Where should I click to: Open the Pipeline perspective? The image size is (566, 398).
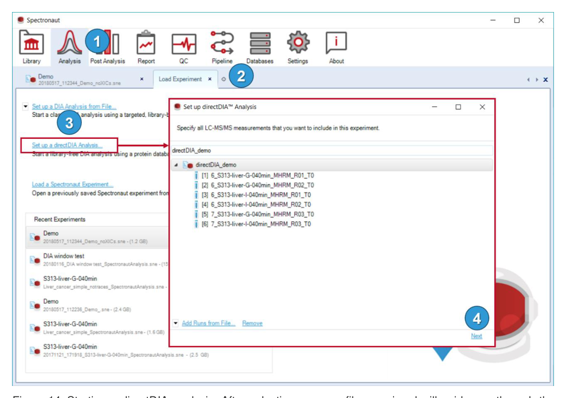[x=222, y=47]
